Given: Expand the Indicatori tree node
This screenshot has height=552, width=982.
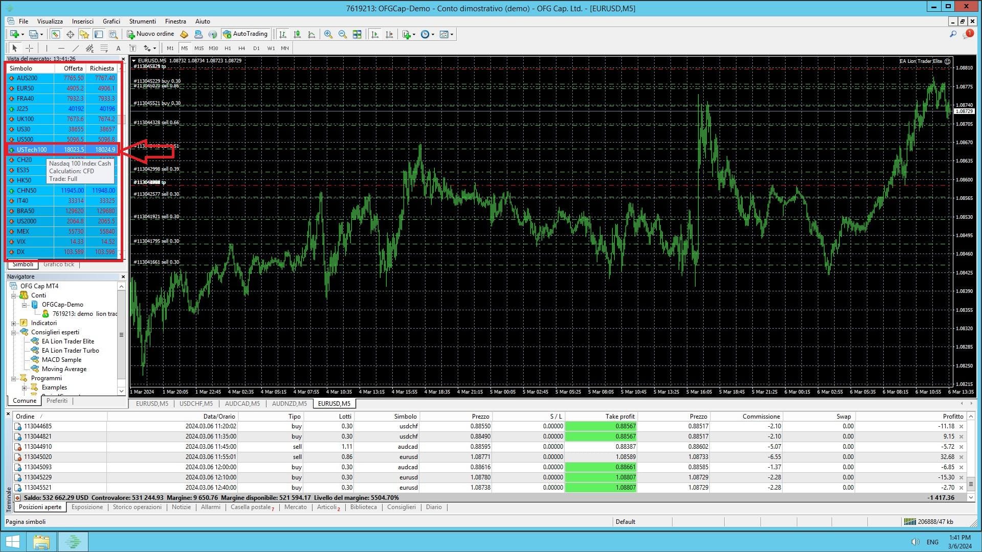Looking at the screenshot, I should pos(14,323).
